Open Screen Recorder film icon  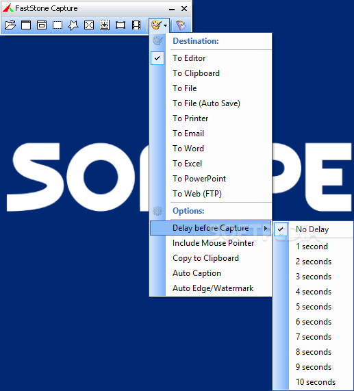click(x=136, y=25)
